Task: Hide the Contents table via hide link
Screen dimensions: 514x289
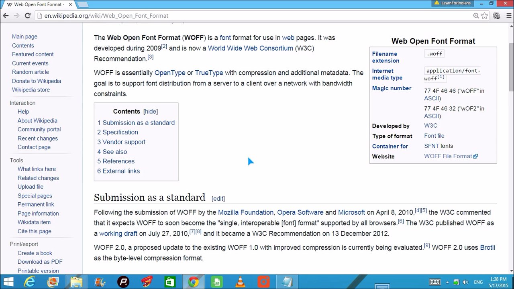Action: (x=151, y=112)
